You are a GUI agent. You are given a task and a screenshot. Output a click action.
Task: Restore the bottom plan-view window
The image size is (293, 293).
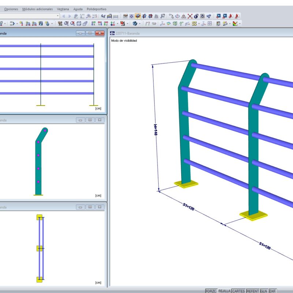(90, 207)
